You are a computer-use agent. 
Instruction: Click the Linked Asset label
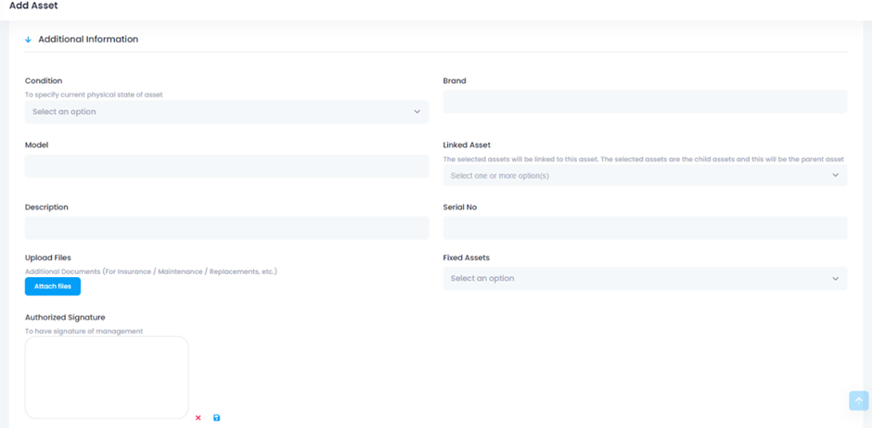point(467,145)
